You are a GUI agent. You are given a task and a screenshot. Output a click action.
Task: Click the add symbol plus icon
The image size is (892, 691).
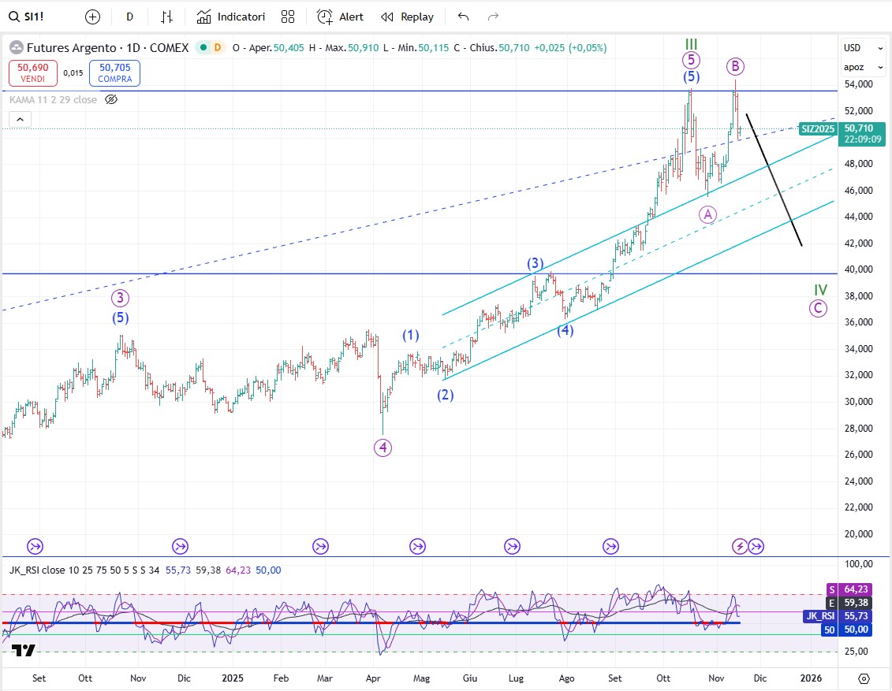(92, 17)
